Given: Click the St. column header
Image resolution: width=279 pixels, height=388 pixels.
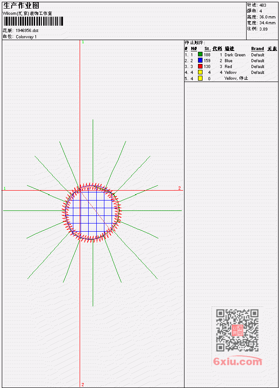Looking at the screenshot, I should (x=207, y=49).
